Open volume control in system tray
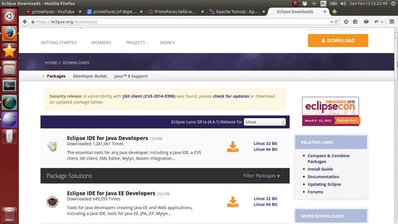Viewport: 398px width, 224px height. [343, 4]
